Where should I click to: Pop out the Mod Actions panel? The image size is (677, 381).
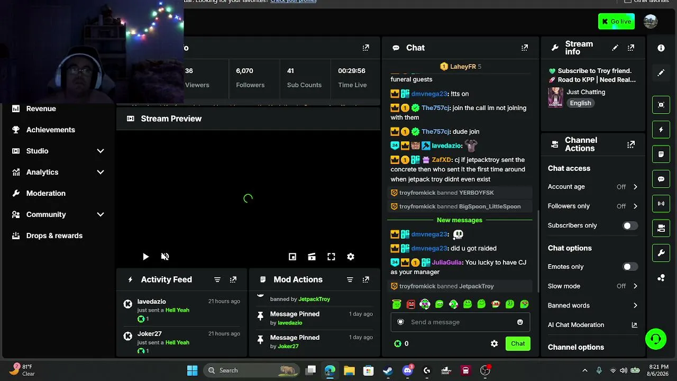[366, 279]
